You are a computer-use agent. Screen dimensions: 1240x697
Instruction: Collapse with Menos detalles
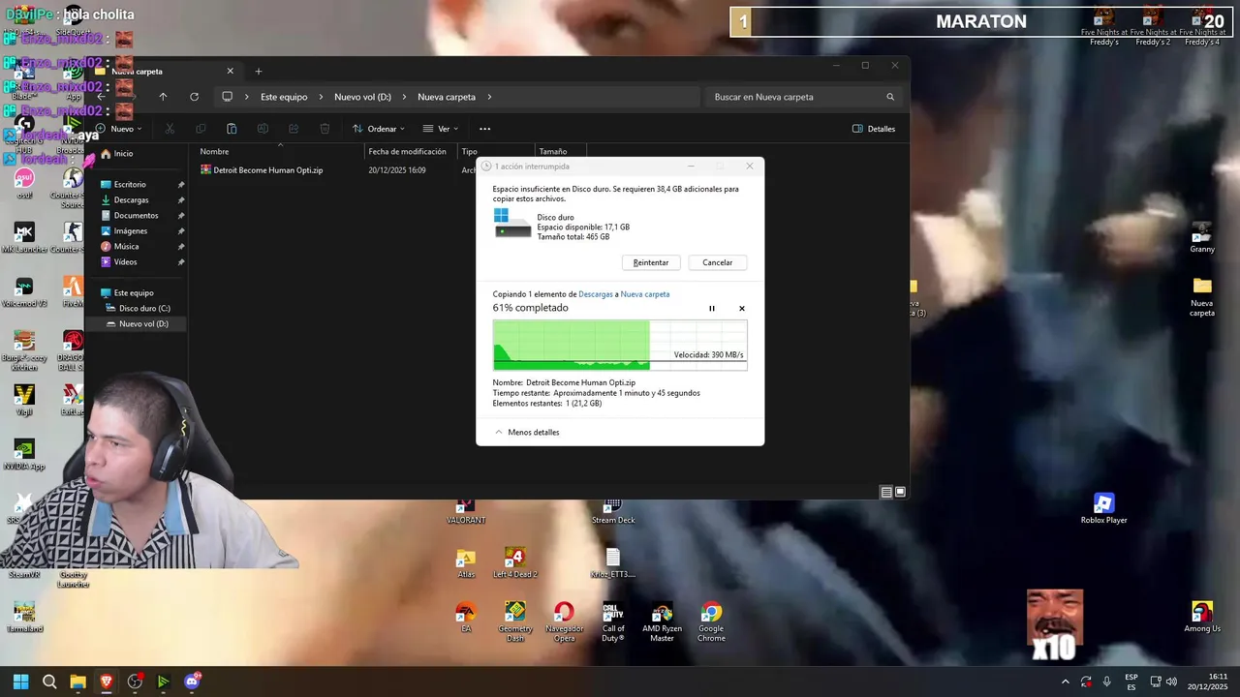tap(527, 432)
